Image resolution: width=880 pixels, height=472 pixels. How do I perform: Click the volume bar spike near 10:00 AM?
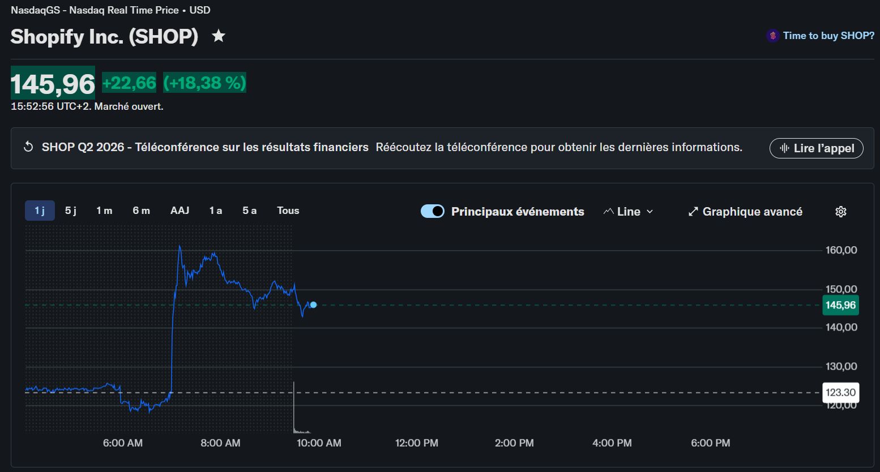(294, 407)
